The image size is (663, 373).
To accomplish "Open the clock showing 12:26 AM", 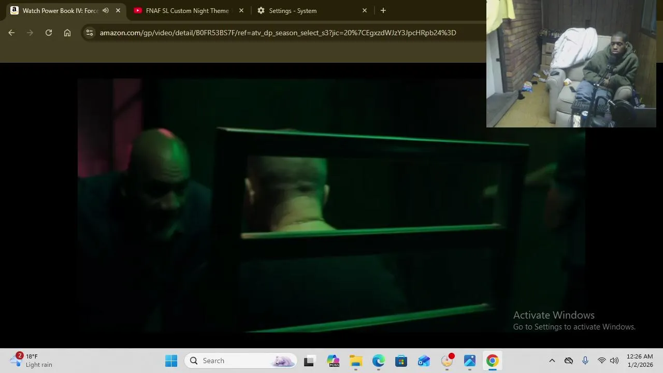I will pyautogui.click(x=640, y=361).
